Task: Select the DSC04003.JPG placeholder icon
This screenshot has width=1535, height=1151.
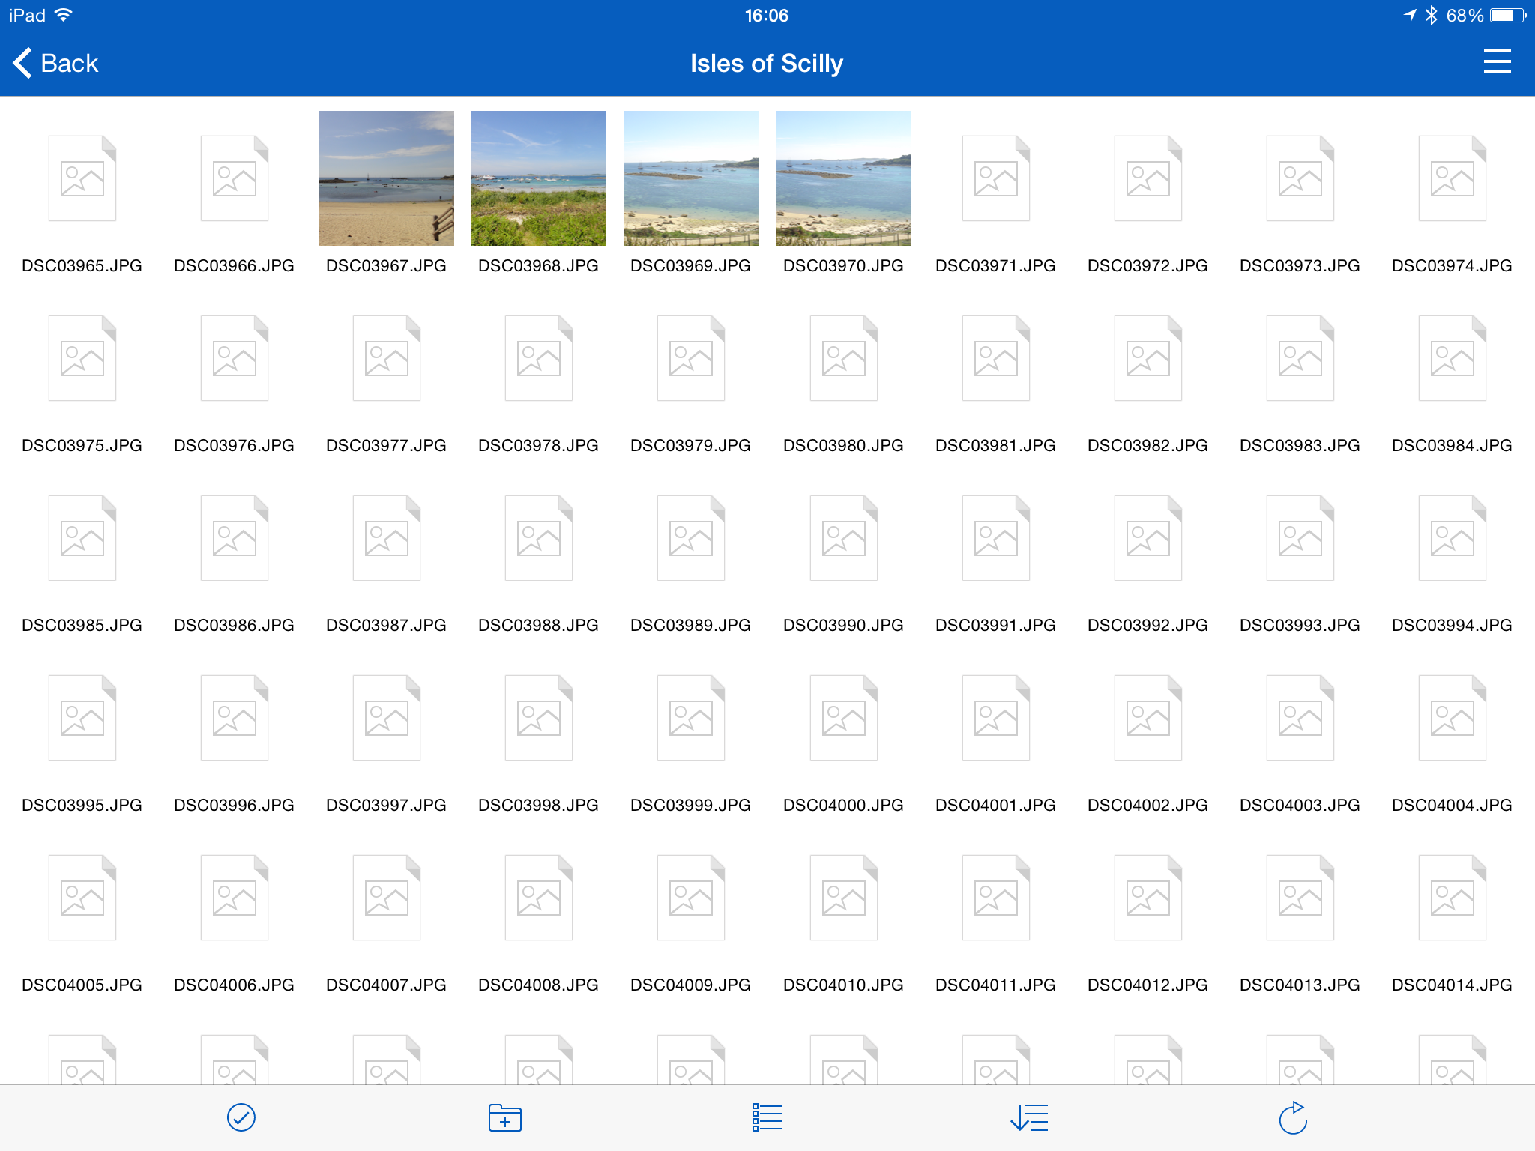Action: 1300,718
